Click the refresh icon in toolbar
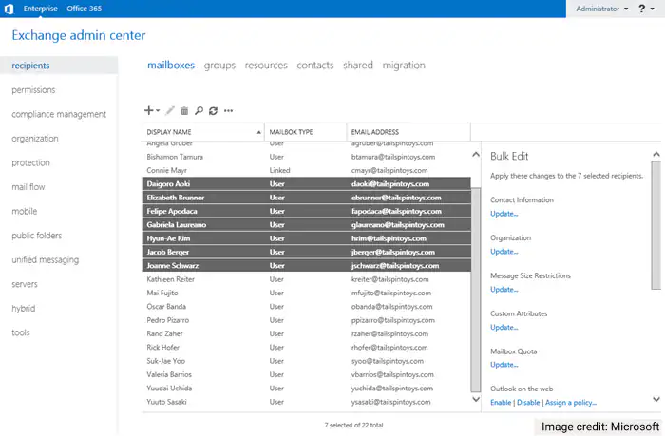 tap(214, 111)
